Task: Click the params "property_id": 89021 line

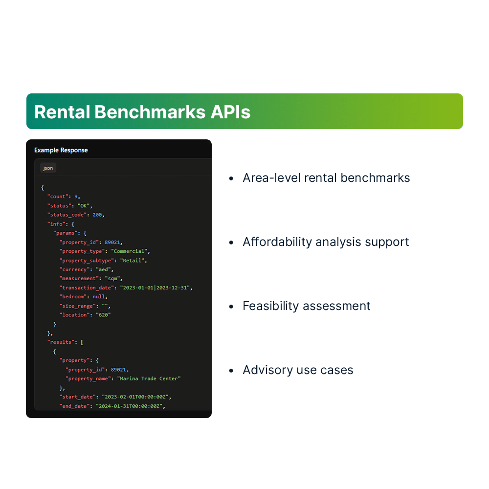Action: click(91, 242)
